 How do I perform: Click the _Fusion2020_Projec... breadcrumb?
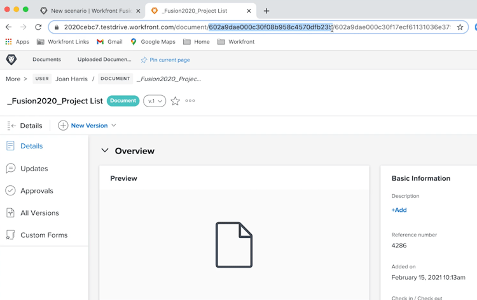pyautogui.click(x=169, y=79)
